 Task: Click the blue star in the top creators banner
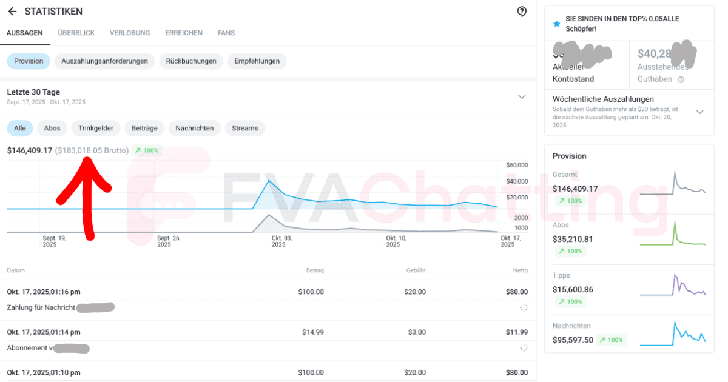pos(556,24)
